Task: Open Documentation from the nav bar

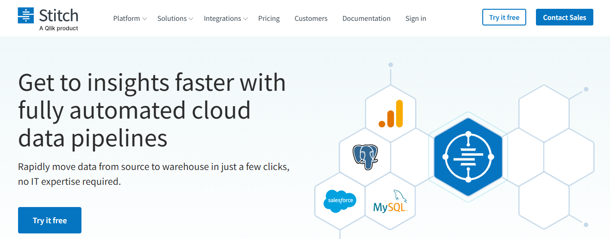Action: 367,19
